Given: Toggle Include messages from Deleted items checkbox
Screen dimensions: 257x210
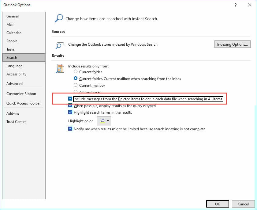Looking at the screenshot, I should (70, 99).
